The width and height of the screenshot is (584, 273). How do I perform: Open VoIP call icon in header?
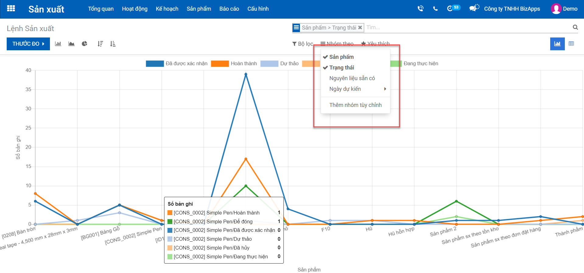(420, 9)
